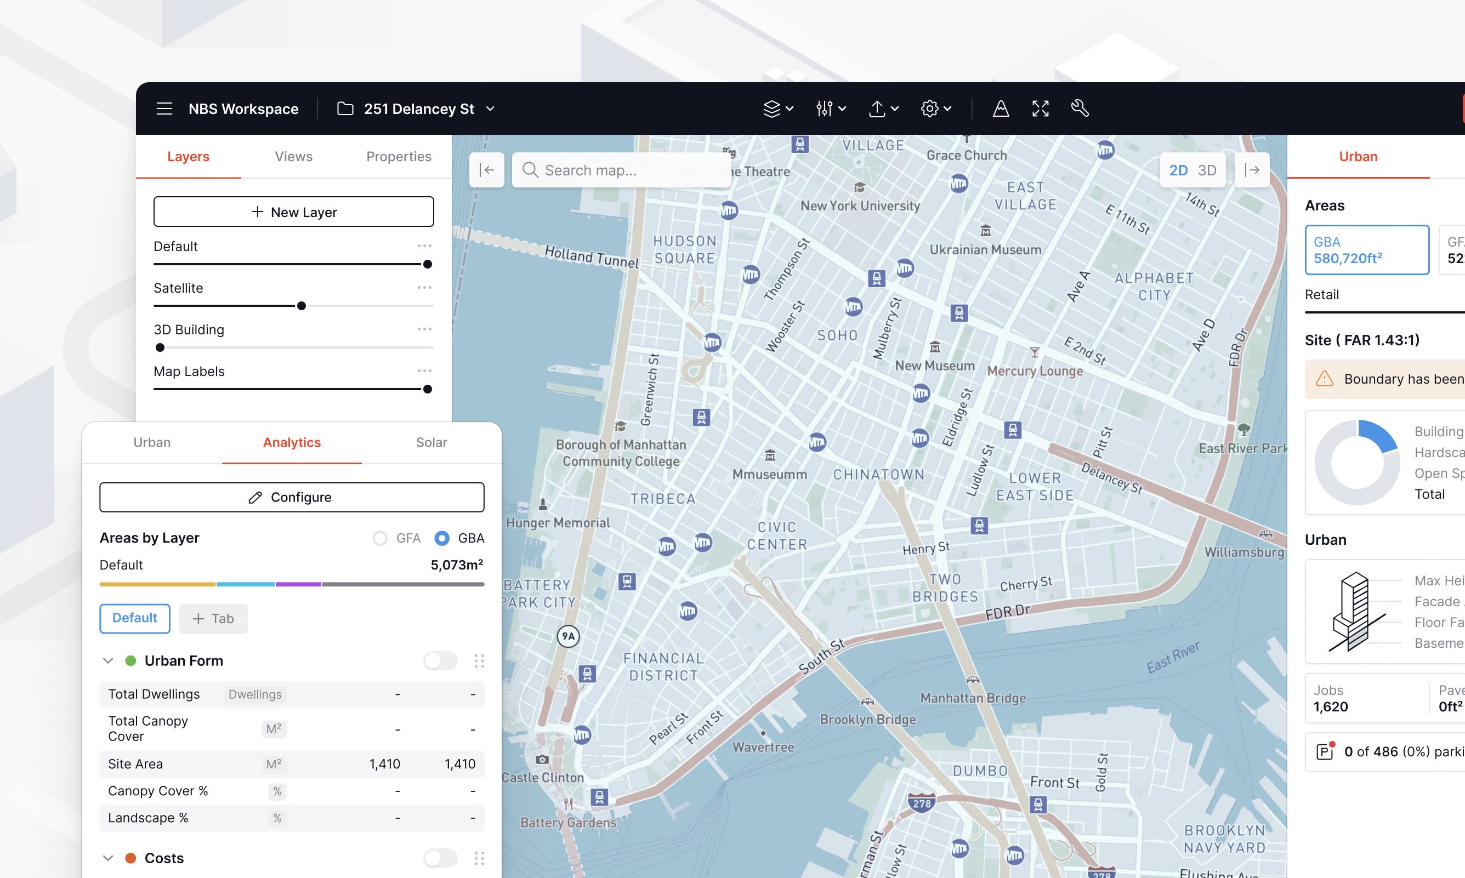Click drag handle beside Urban Form

pyautogui.click(x=479, y=661)
